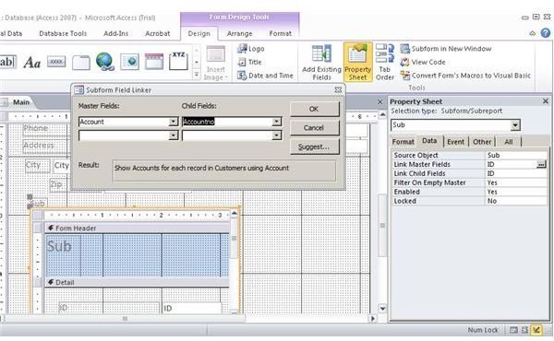Image resolution: width=554 pixels, height=341 pixels.
Task: Close the Subform Field Linker dialog
Action: tap(338, 90)
